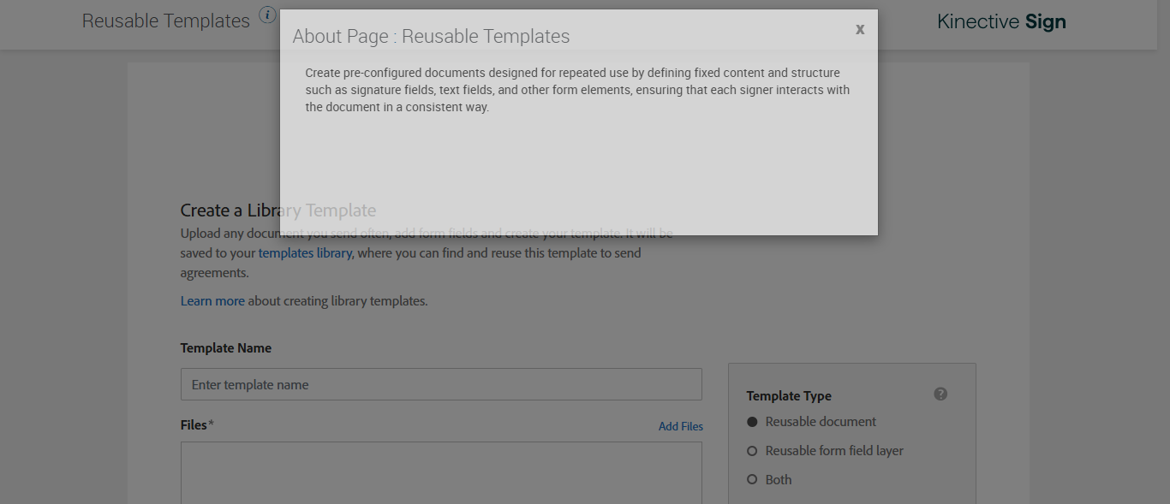1170x504 pixels.
Task: Click the info icon beside Reusable Templates
Action: [x=267, y=15]
